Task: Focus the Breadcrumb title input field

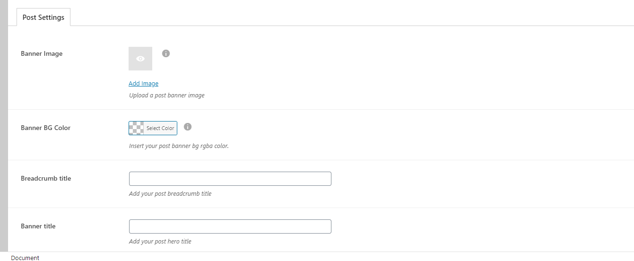Action: (x=230, y=179)
